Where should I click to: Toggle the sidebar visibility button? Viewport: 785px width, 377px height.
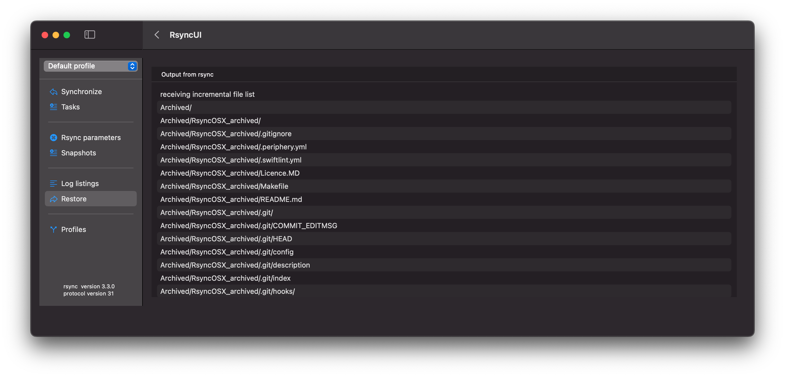[90, 35]
